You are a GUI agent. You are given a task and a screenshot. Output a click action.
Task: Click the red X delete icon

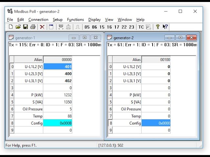click(x=42, y=27)
